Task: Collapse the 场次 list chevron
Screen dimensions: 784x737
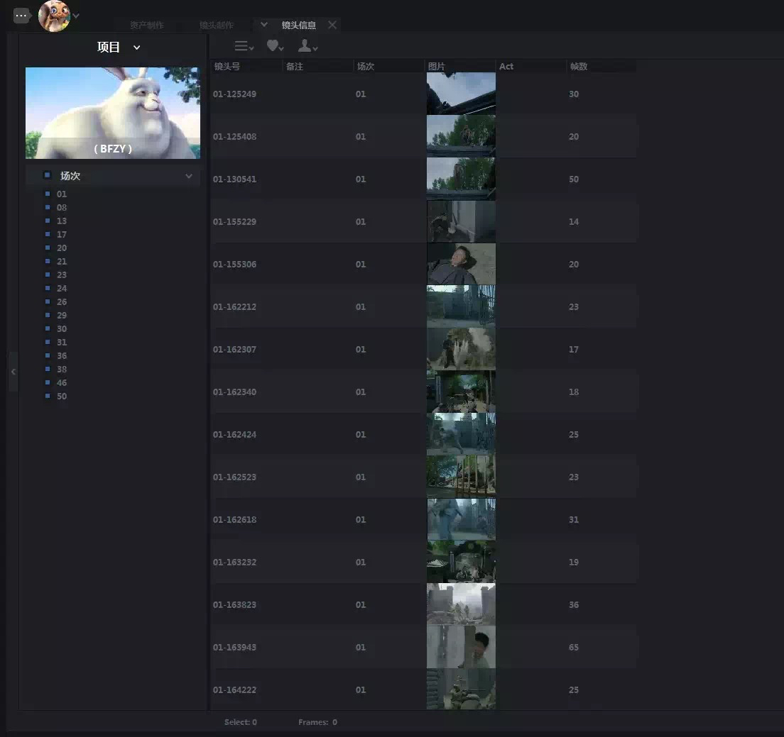Action: 189,176
